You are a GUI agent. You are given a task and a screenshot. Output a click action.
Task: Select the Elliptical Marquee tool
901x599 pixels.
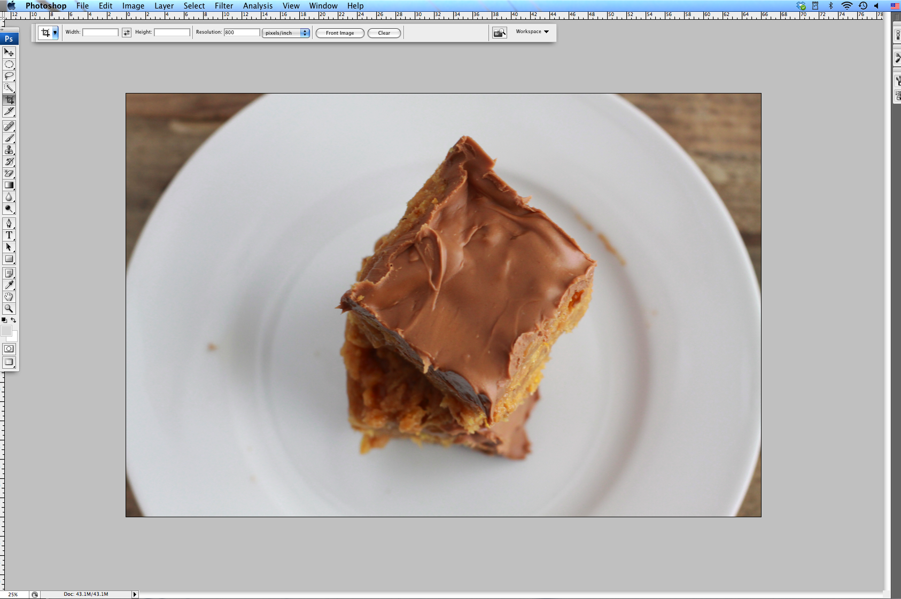coord(9,64)
